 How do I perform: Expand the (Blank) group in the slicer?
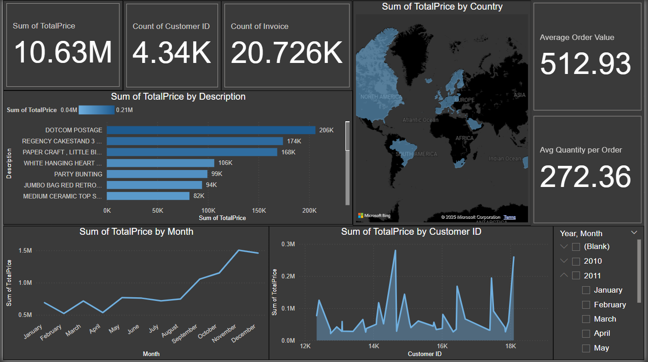(x=564, y=246)
